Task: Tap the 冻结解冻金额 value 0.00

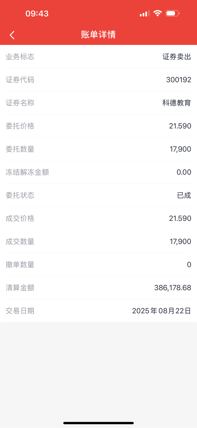Action: 184,172
